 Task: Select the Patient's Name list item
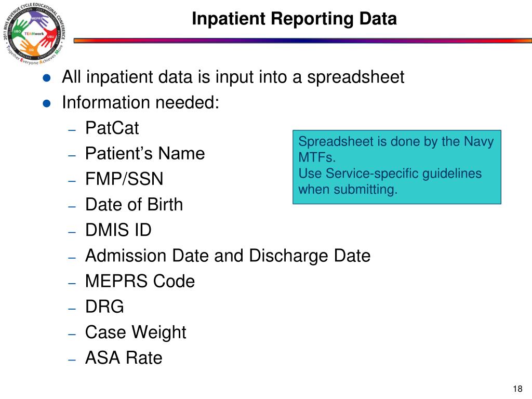(x=145, y=153)
